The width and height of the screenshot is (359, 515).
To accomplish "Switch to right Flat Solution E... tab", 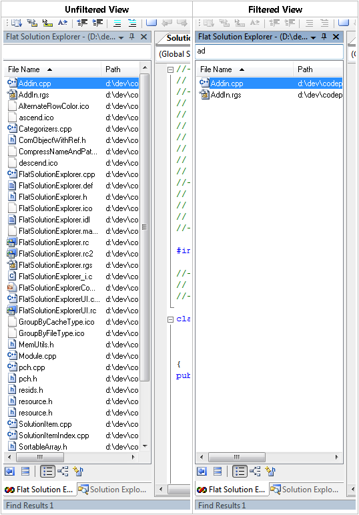I will pyautogui.click(x=232, y=490).
